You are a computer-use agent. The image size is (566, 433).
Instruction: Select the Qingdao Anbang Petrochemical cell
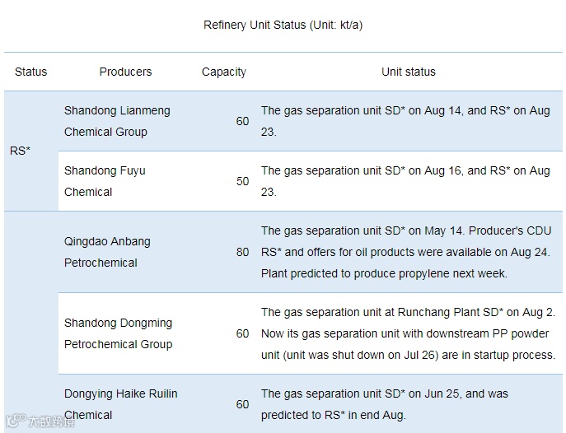(x=107, y=252)
